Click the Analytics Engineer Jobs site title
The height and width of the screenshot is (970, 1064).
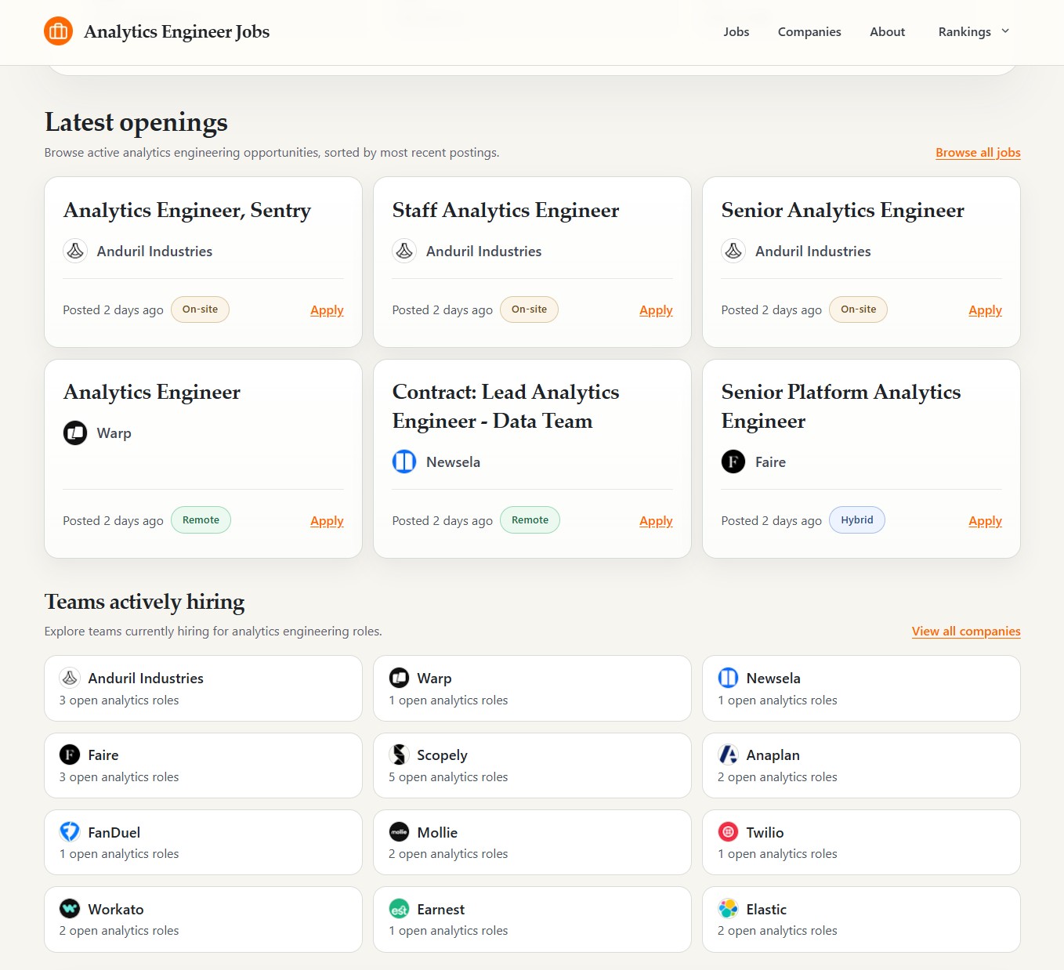(x=176, y=31)
